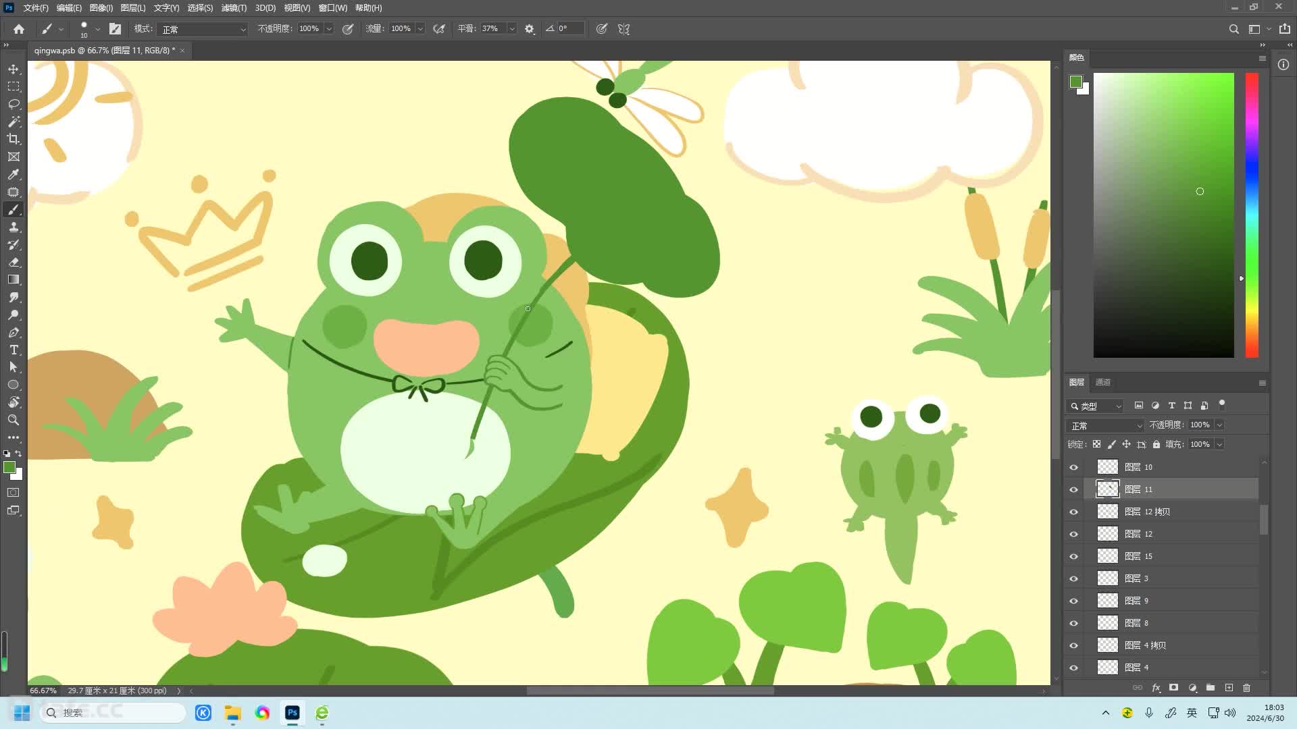1297x729 pixels.
Task: Click the Home button in options bar
Action: (19, 29)
